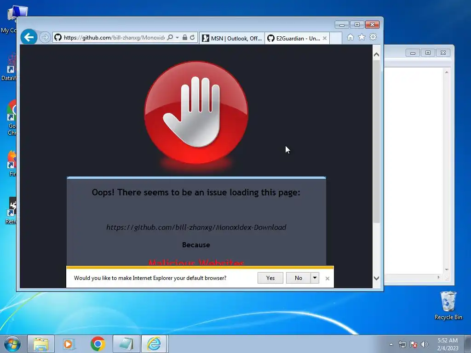The image size is (471, 353).
Task: Maximize the Internet Explorer window
Action: click(357, 25)
